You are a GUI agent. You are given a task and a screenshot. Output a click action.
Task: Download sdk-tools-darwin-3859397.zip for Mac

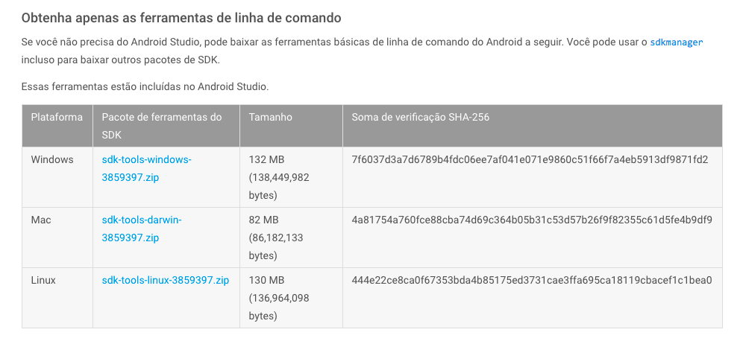tap(142, 229)
